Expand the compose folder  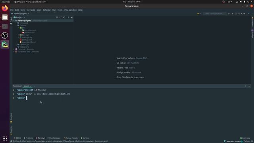[x=16, y=23]
